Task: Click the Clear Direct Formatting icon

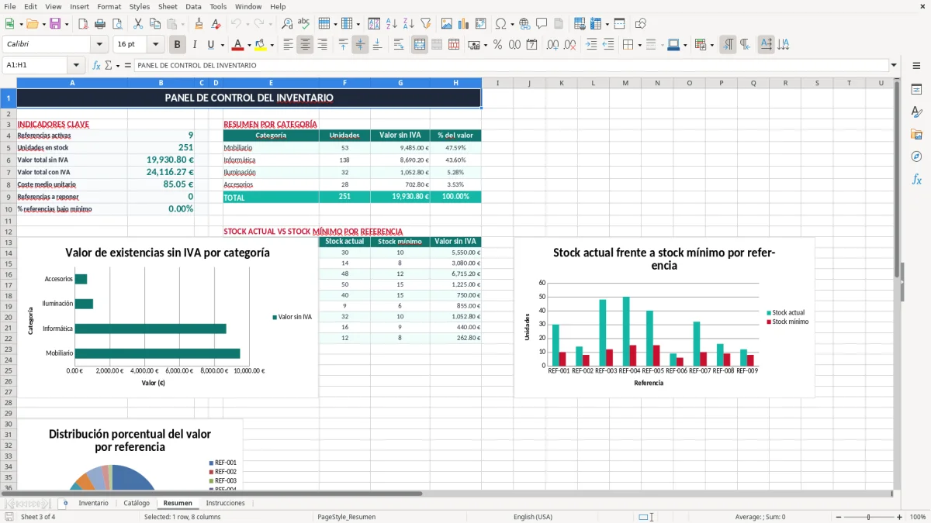Action: coord(216,24)
